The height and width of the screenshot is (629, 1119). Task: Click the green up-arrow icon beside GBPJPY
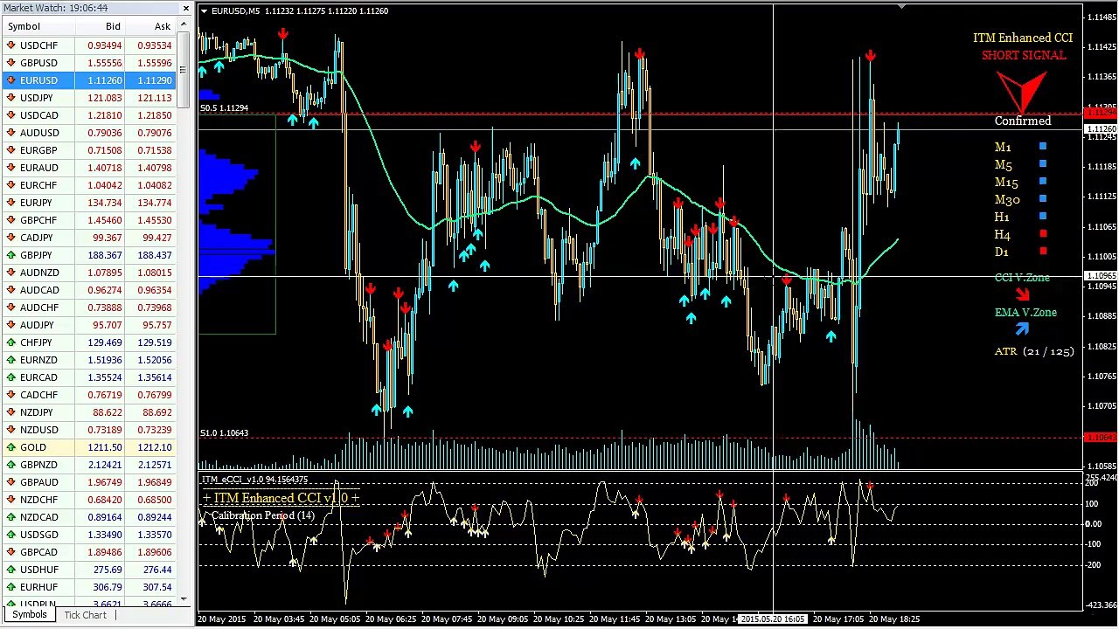tap(10, 255)
